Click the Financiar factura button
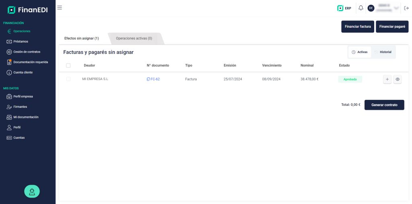The image size is (412, 204). 358,27
